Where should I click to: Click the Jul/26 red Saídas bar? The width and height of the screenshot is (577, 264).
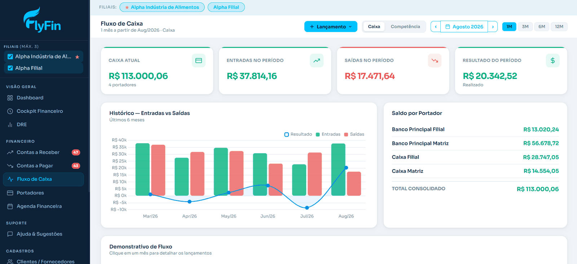tap(315, 174)
